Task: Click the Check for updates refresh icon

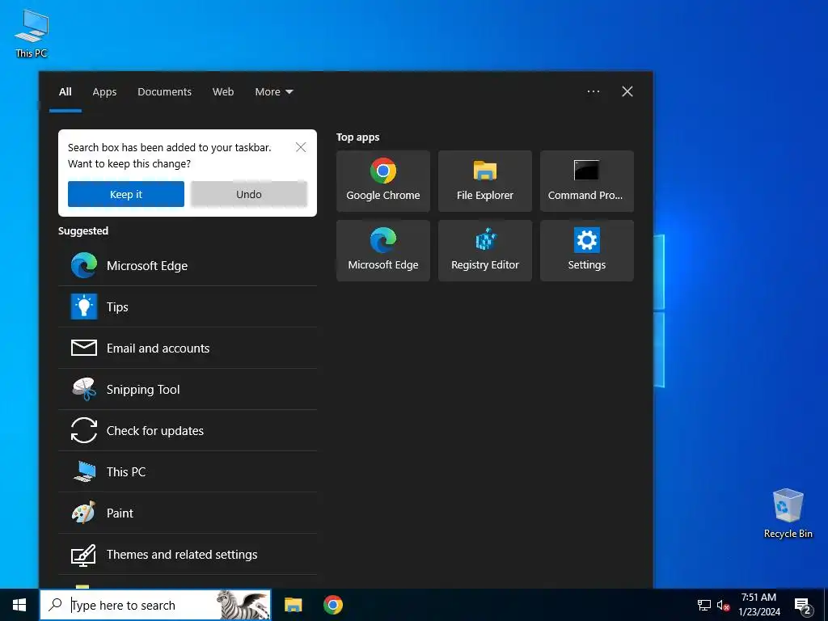Action: pos(84,430)
